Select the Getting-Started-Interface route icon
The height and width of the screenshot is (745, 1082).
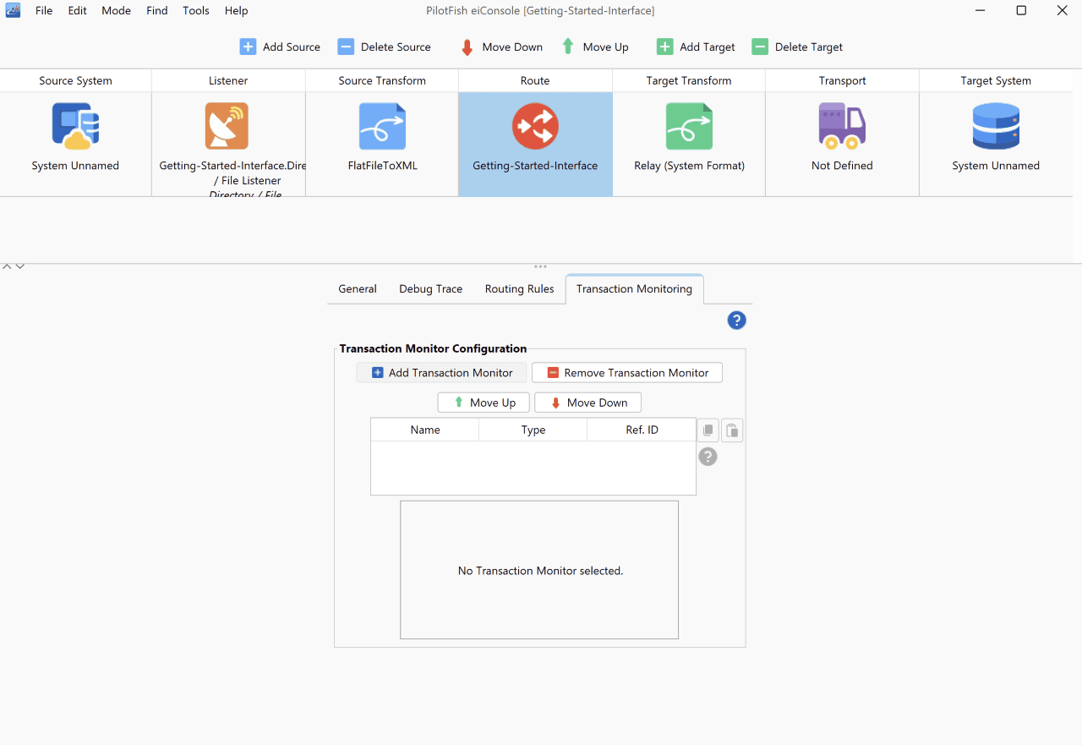[535, 126]
